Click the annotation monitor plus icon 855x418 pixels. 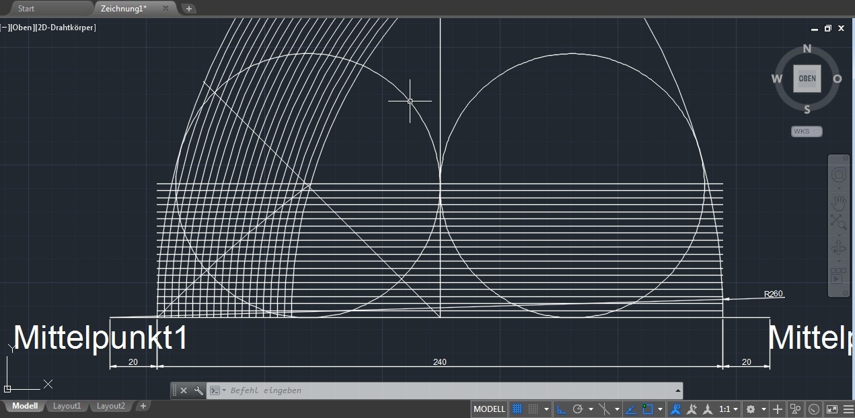coord(778,409)
